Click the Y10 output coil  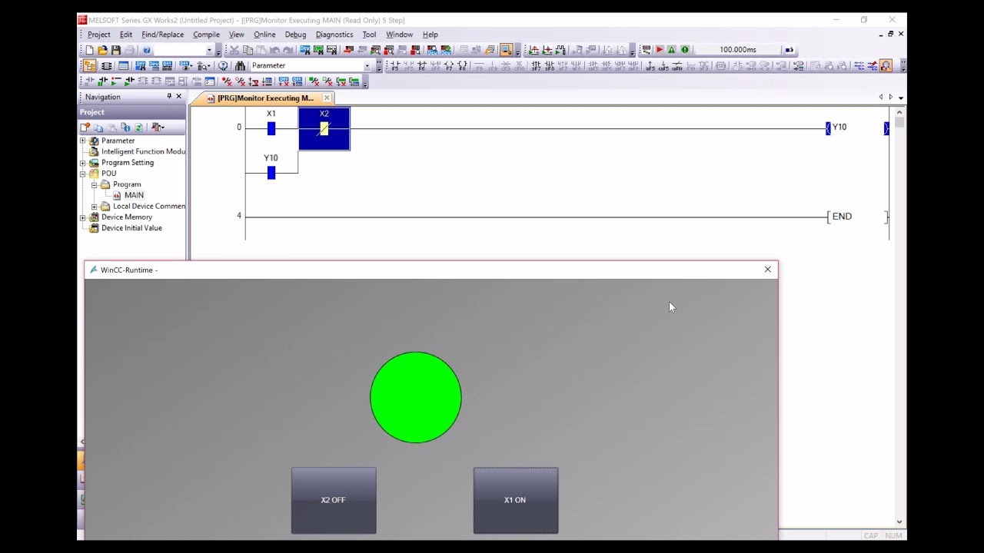click(x=856, y=128)
